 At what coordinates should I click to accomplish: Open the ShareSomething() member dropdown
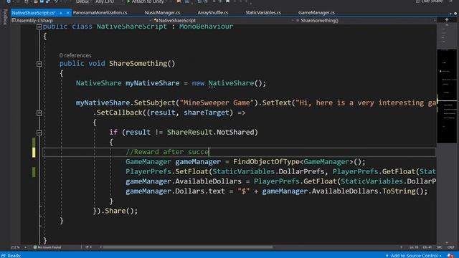(x=366, y=21)
